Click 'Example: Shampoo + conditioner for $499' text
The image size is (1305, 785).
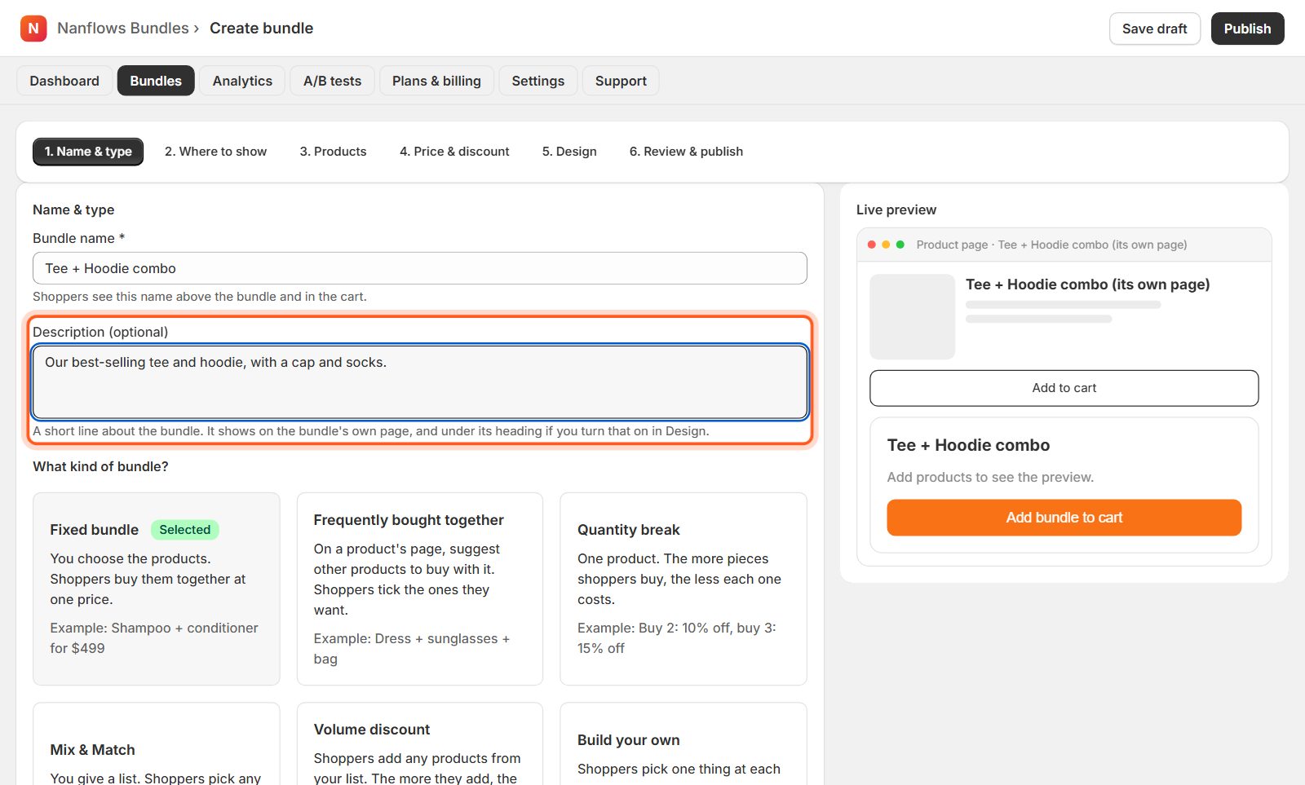tap(154, 638)
